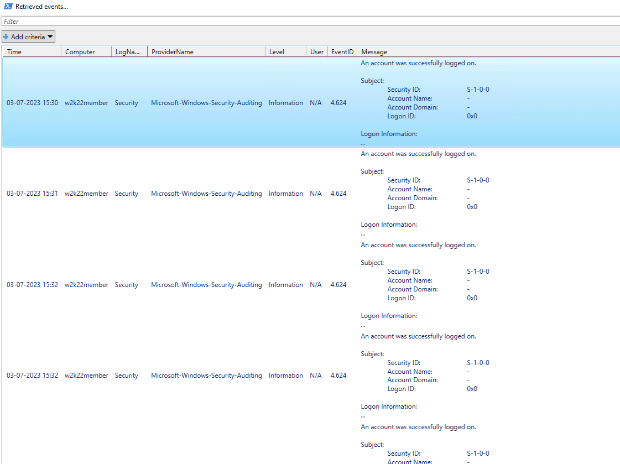Sort by the Message column header
This screenshot has width=620, height=464.
pos(488,52)
